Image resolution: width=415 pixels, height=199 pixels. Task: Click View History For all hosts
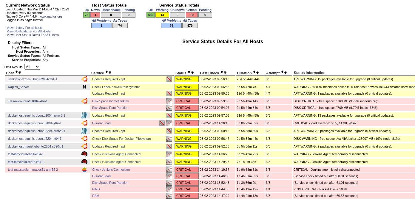(24, 28)
